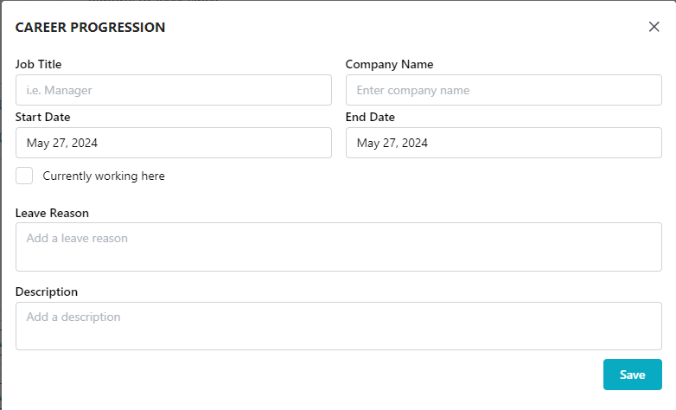
Task: Close the Career Progression dialog
Action: (x=654, y=27)
